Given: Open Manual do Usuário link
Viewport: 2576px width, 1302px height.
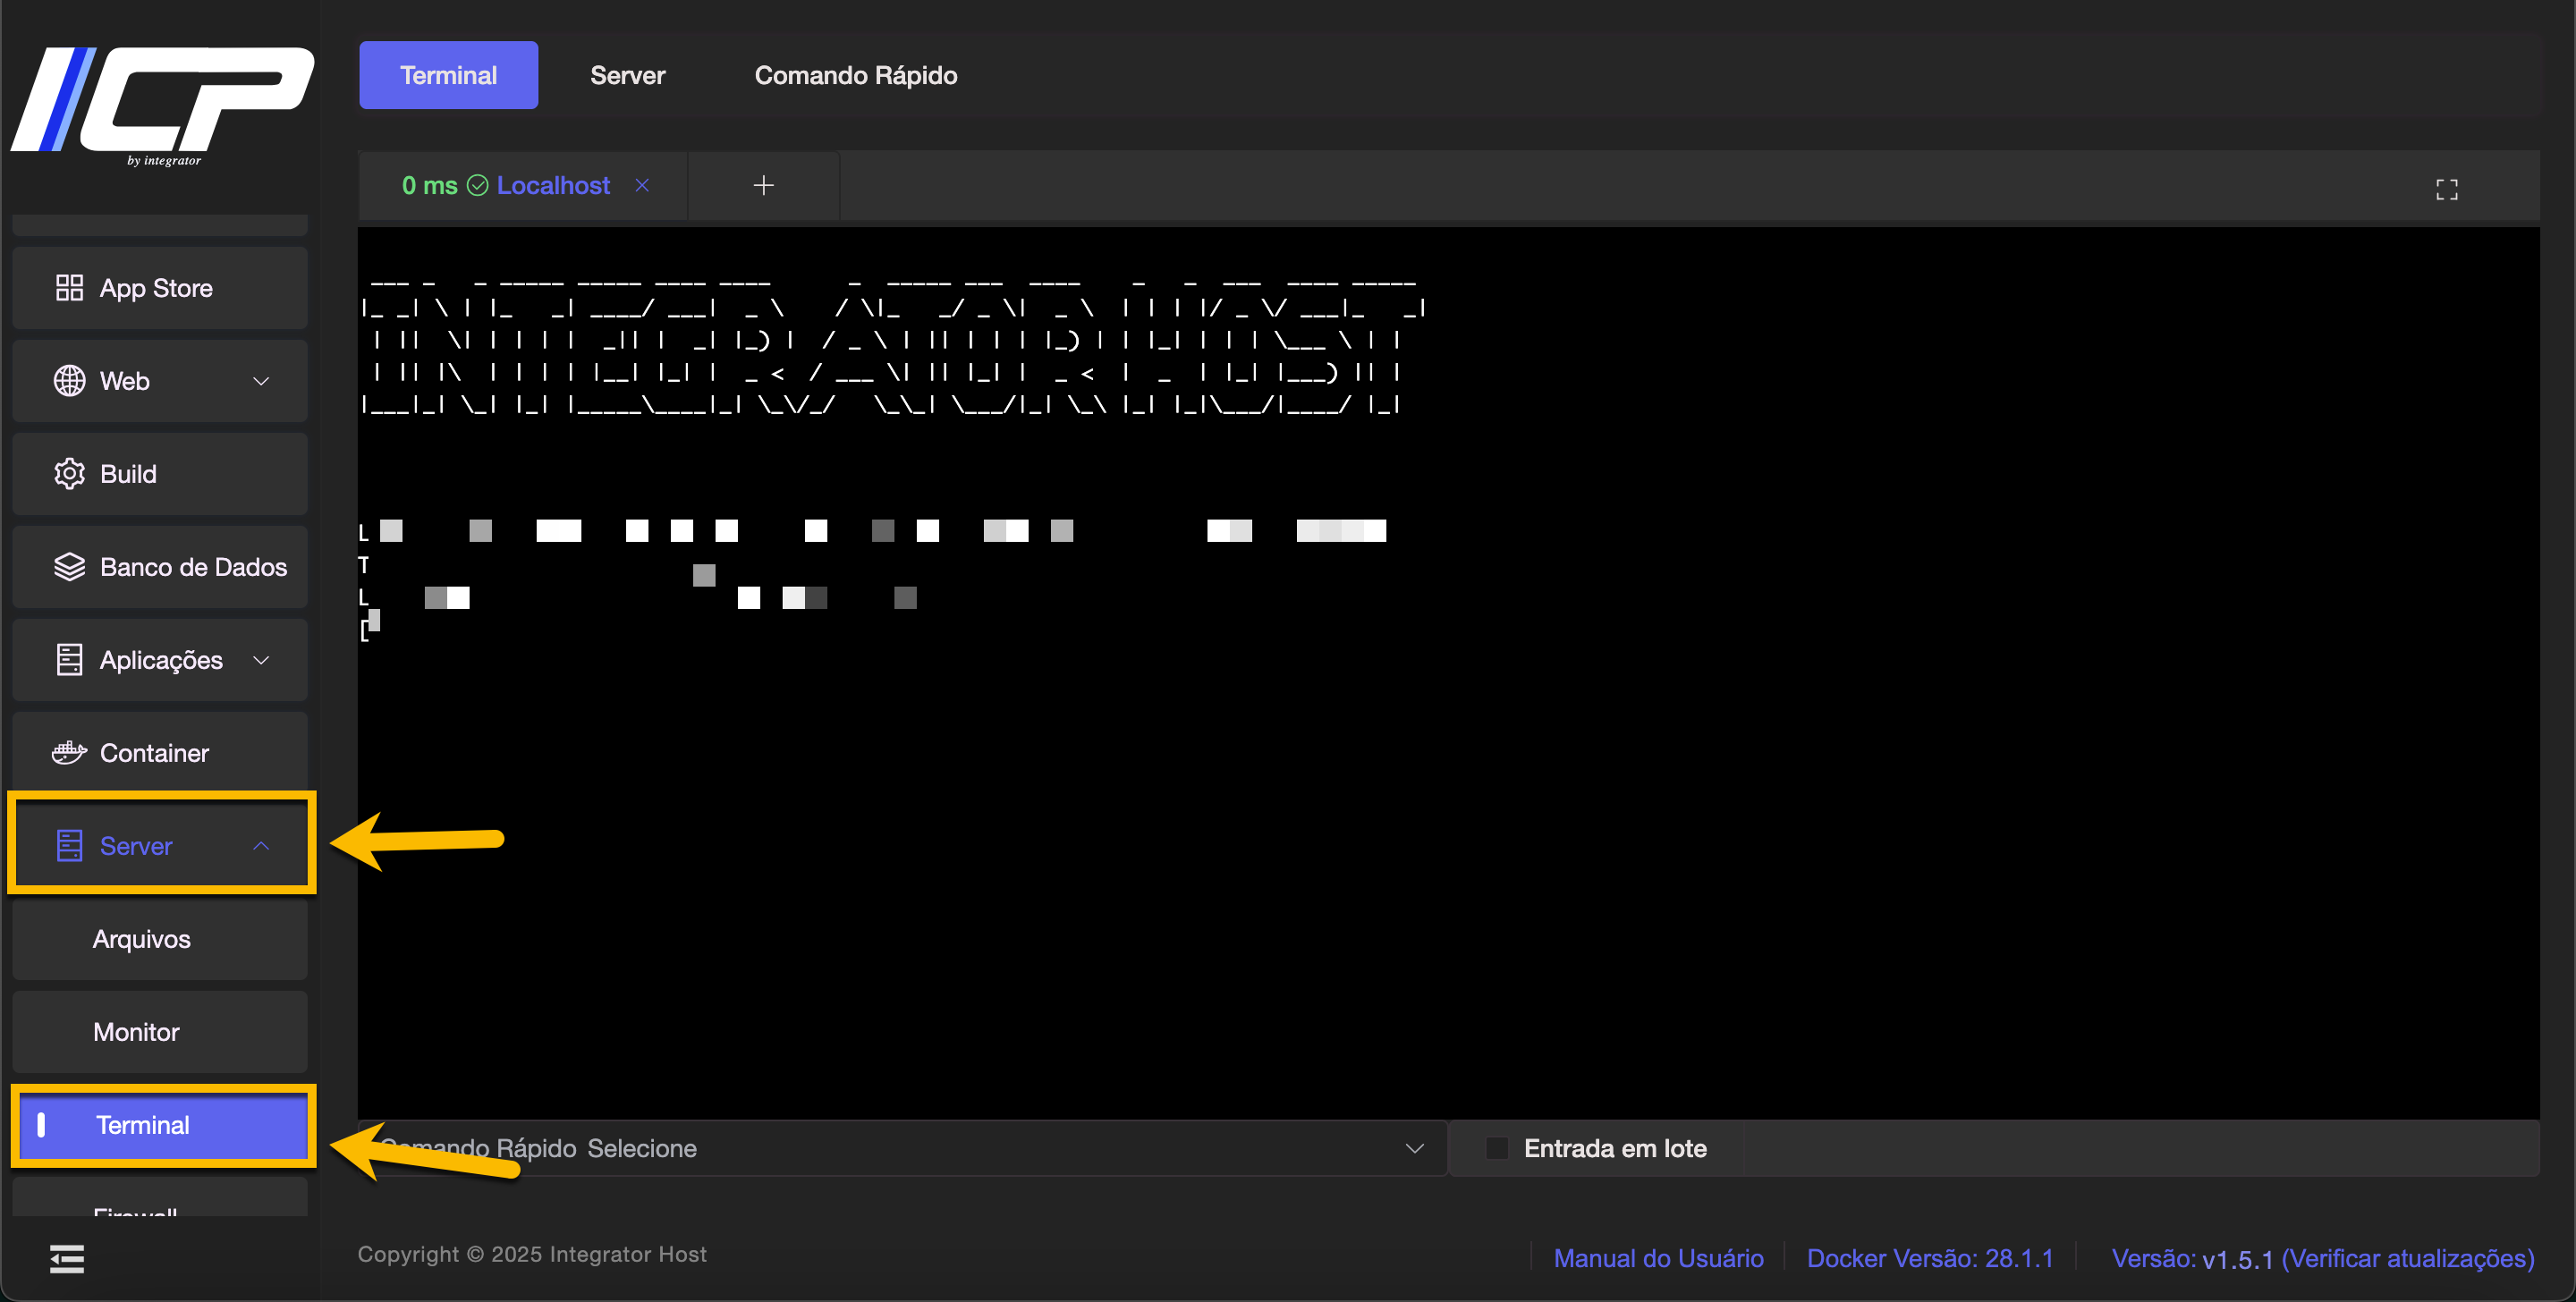Looking at the screenshot, I should pyautogui.click(x=1658, y=1258).
